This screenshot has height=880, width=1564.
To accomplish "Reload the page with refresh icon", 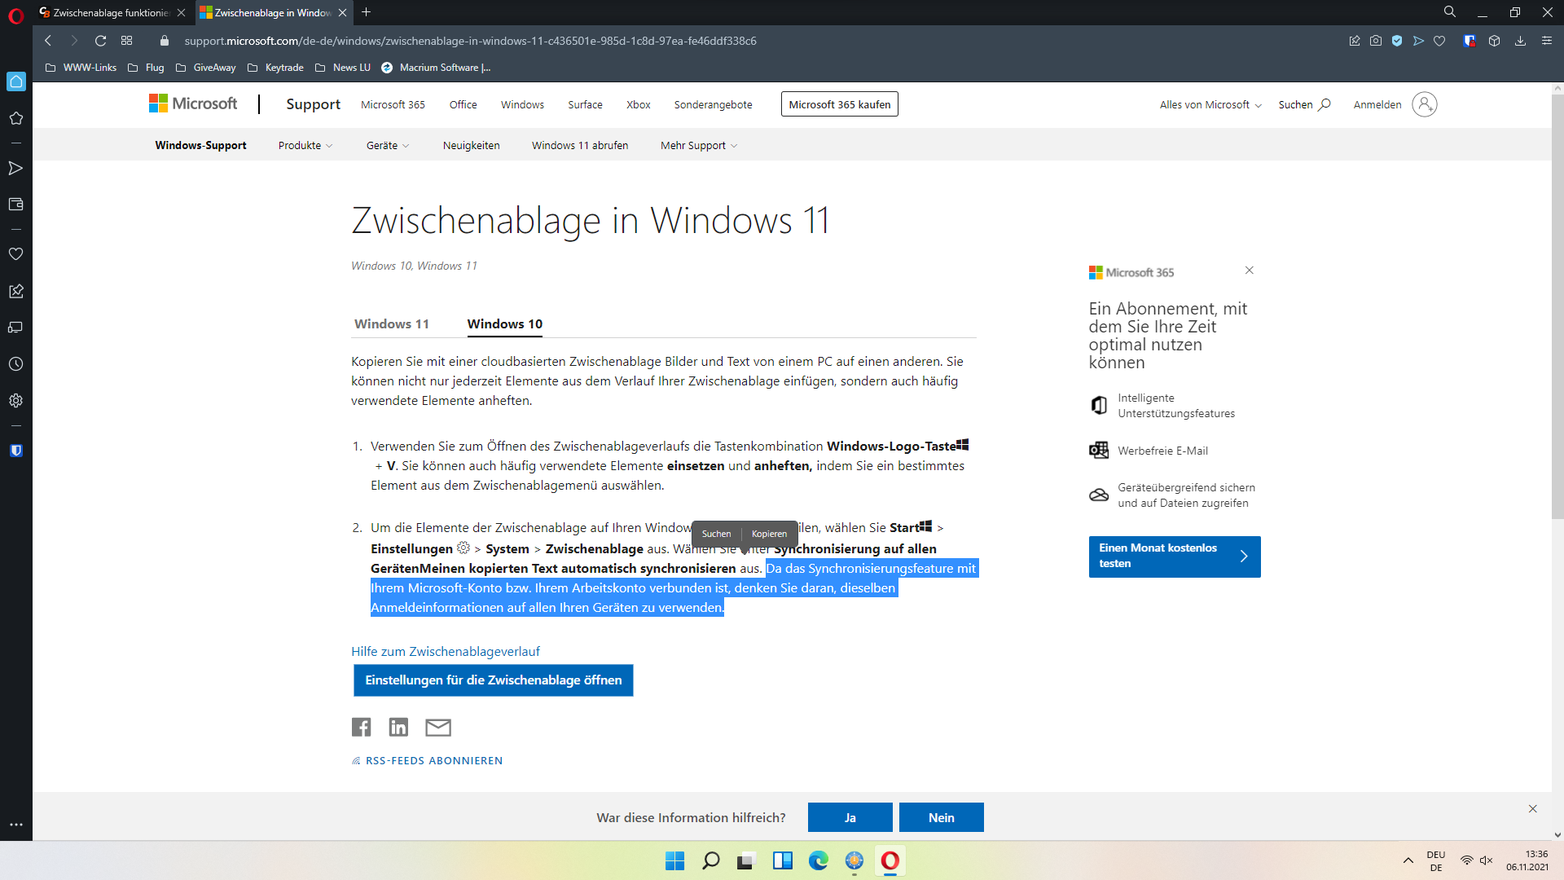I will coord(100,41).
